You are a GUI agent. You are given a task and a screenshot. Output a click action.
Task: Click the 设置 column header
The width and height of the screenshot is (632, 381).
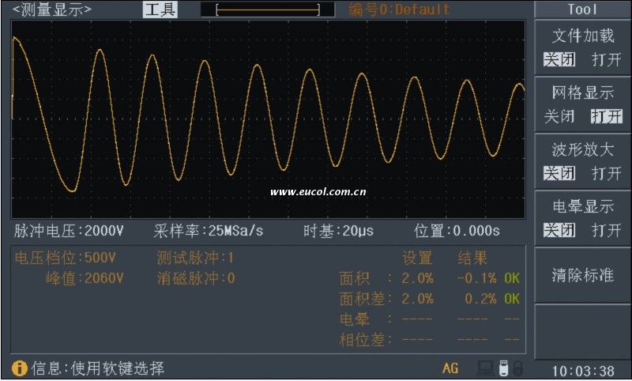tap(417, 258)
